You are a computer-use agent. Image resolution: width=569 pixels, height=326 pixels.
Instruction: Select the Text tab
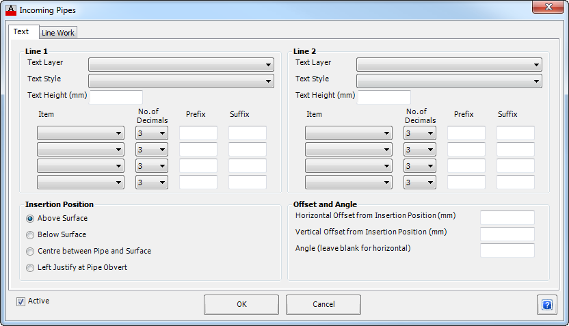(21, 31)
